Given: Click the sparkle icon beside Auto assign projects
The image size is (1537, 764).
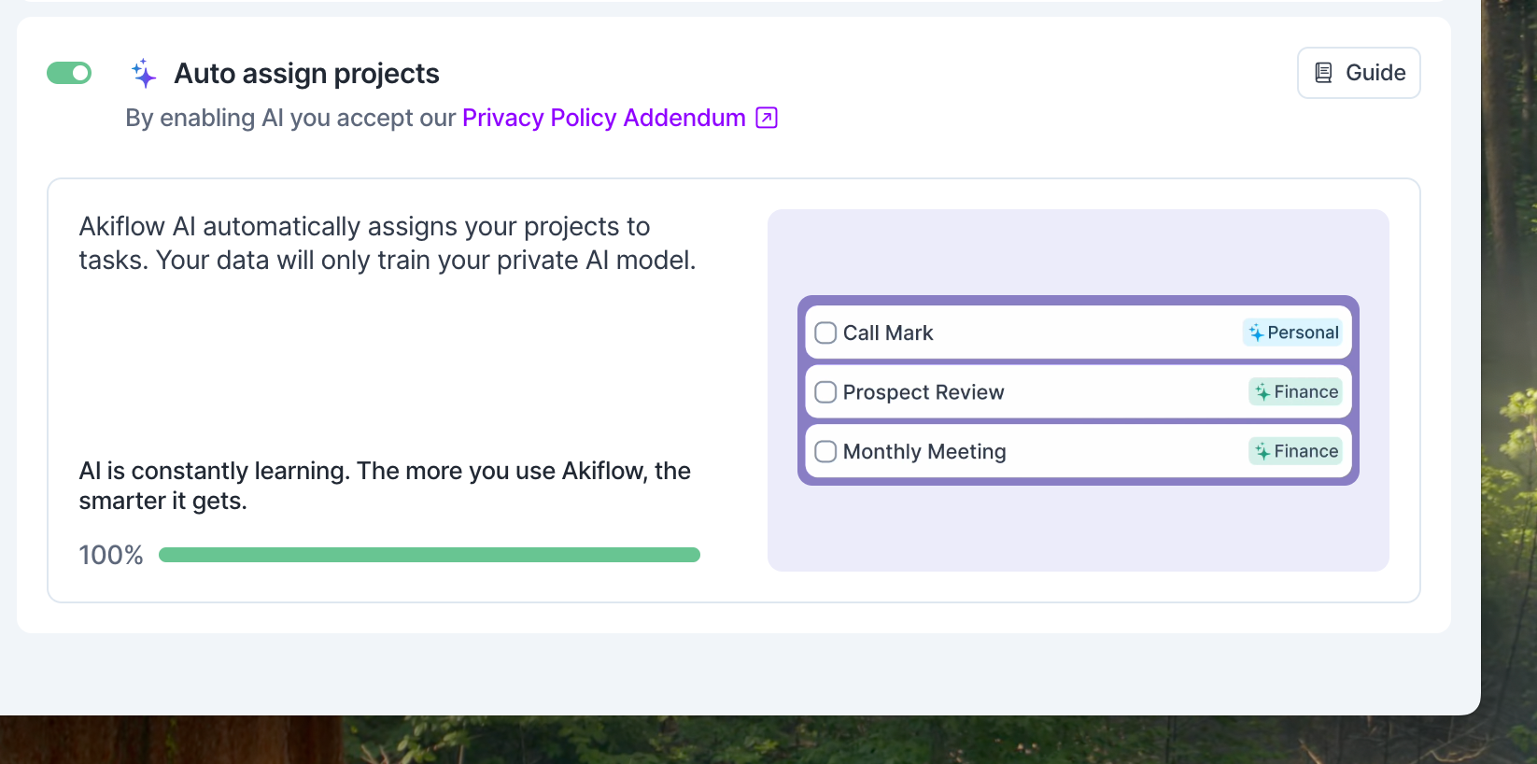Looking at the screenshot, I should pos(143,73).
